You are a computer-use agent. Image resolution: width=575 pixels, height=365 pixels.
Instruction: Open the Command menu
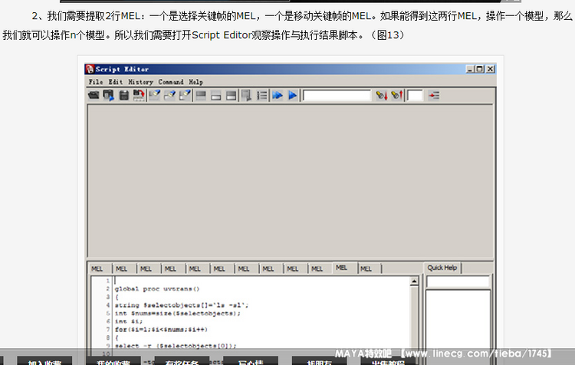click(x=171, y=82)
